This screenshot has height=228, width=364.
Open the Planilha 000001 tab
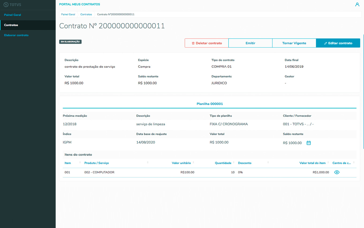click(x=210, y=104)
